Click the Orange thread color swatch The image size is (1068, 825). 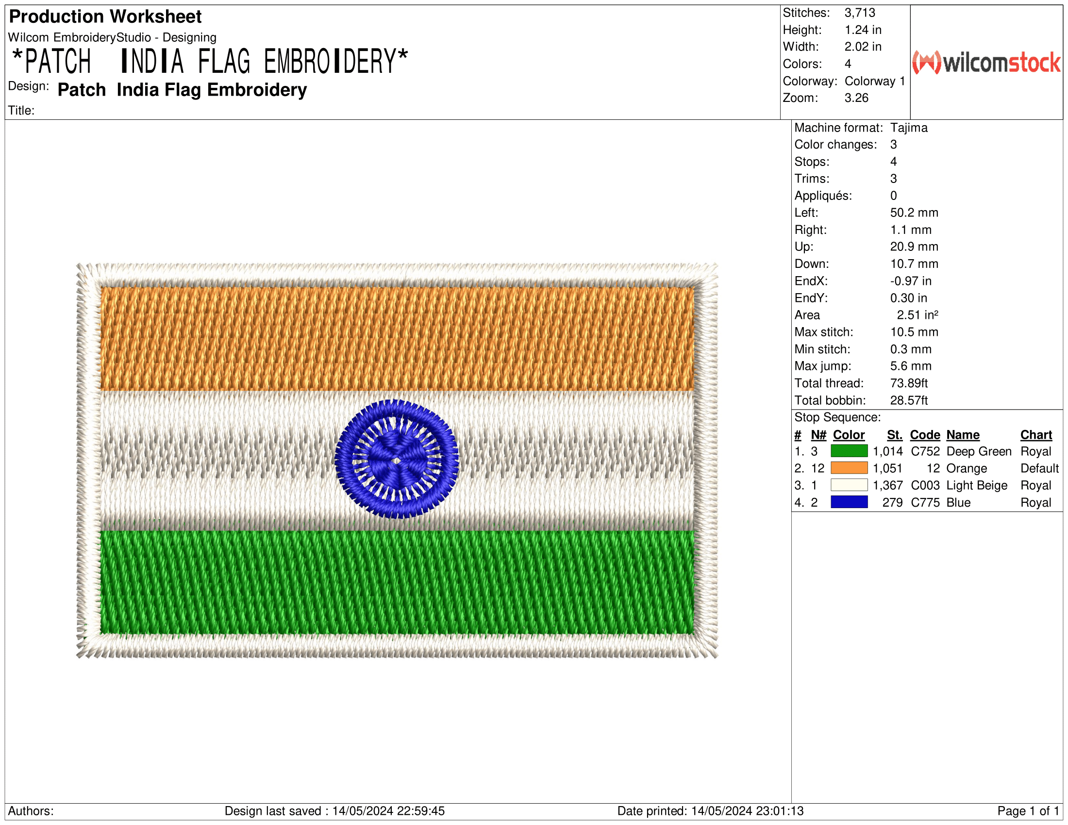tap(849, 468)
